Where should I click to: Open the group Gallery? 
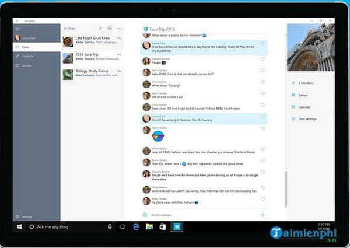[x=303, y=95]
